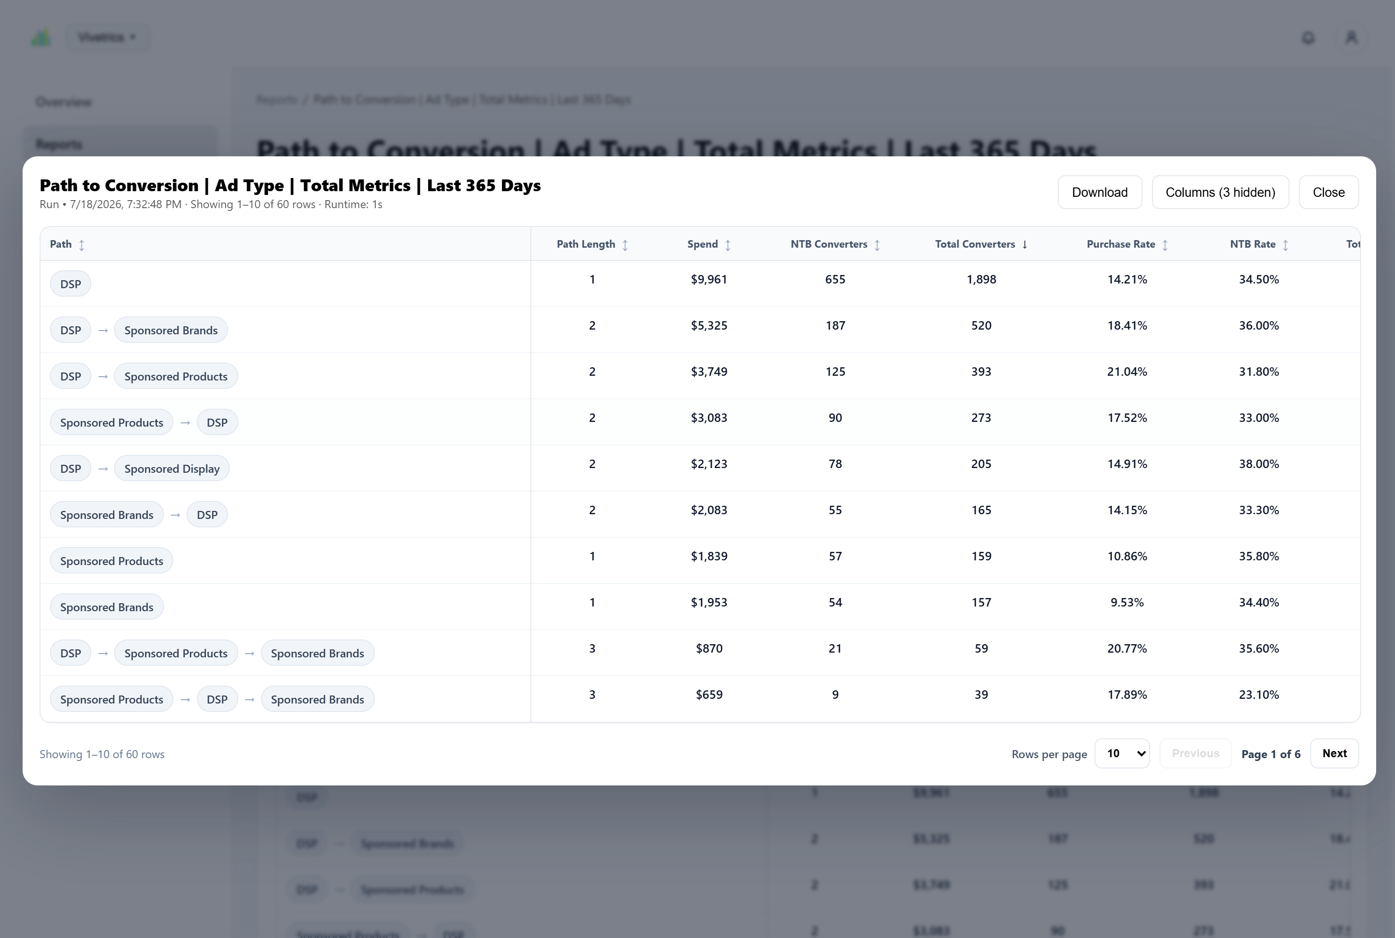
Task: Click the 23.10% NTB rate cell
Action: (x=1258, y=695)
